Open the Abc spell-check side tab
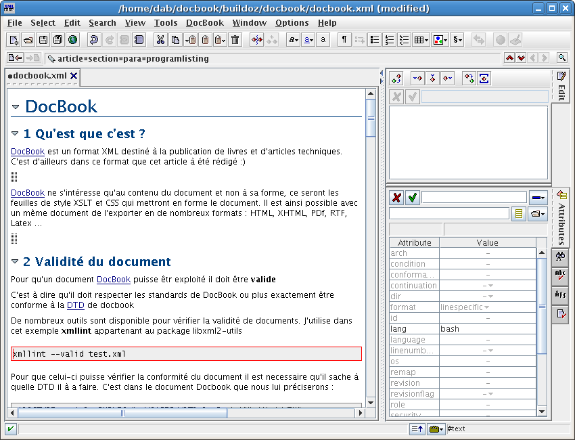Screen dimensions: 575x440 click(560, 276)
